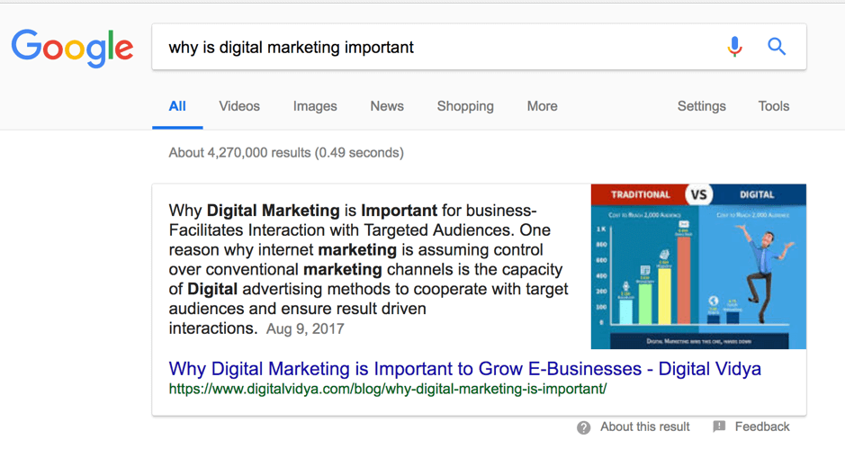
Task: Open the Traditional vs Digital infographic thumbnail
Action: click(698, 266)
